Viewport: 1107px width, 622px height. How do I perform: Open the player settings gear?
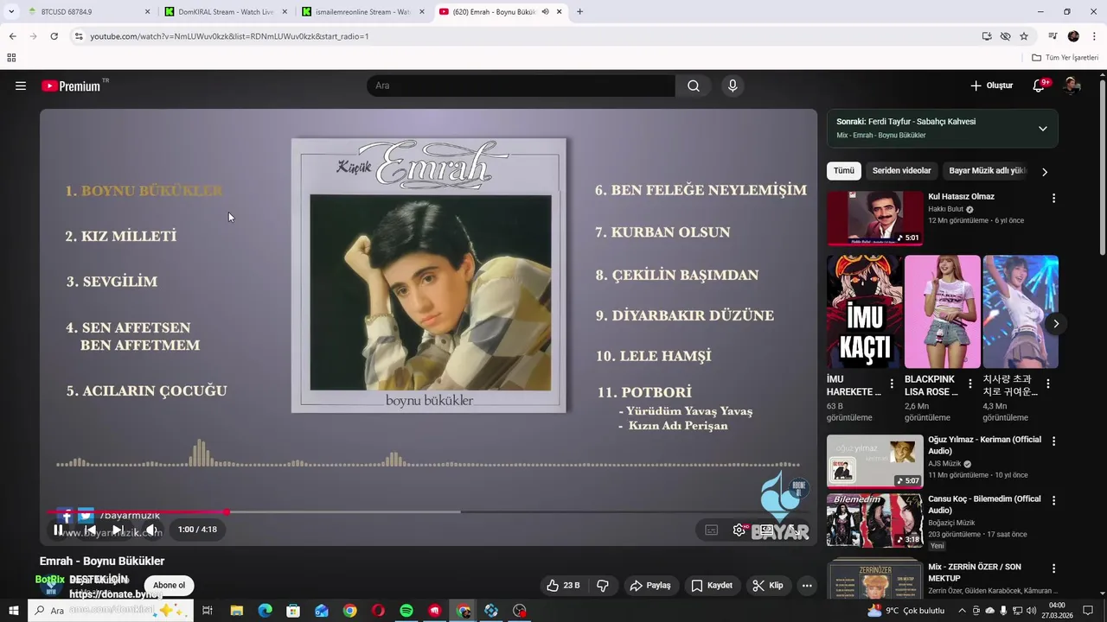(x=739, y=530)
